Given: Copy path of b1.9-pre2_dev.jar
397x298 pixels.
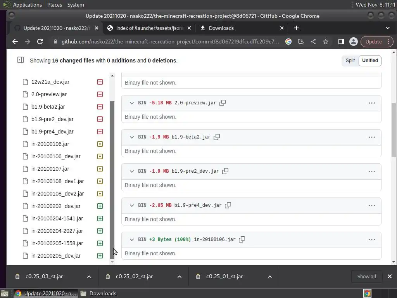Looking at the screenshot, I should tap(225, 171).
